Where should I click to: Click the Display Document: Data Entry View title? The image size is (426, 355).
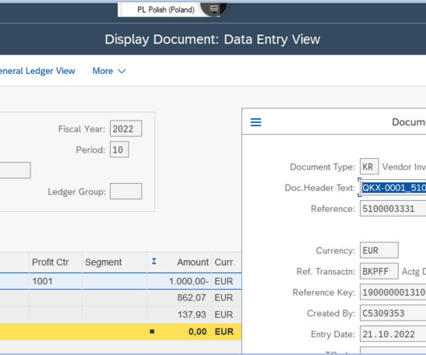coord(212,39)
